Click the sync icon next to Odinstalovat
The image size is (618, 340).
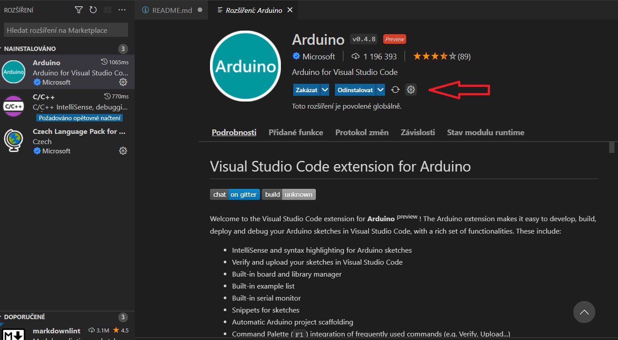[395, 90]
